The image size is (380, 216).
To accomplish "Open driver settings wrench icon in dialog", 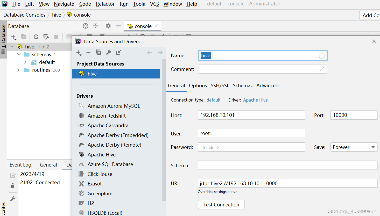I will [109, 52].
